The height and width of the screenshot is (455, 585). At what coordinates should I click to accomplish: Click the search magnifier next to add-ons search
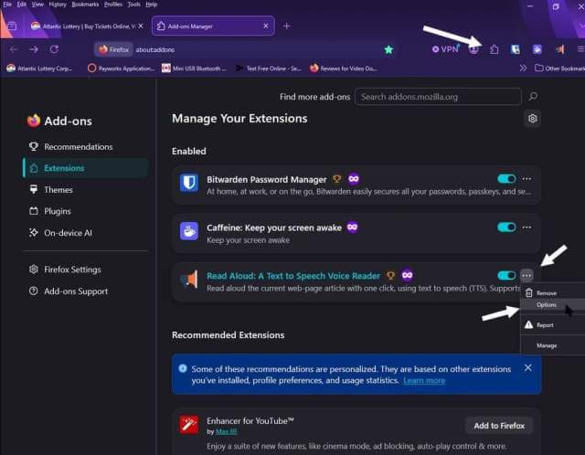click(x=533, y=97)
